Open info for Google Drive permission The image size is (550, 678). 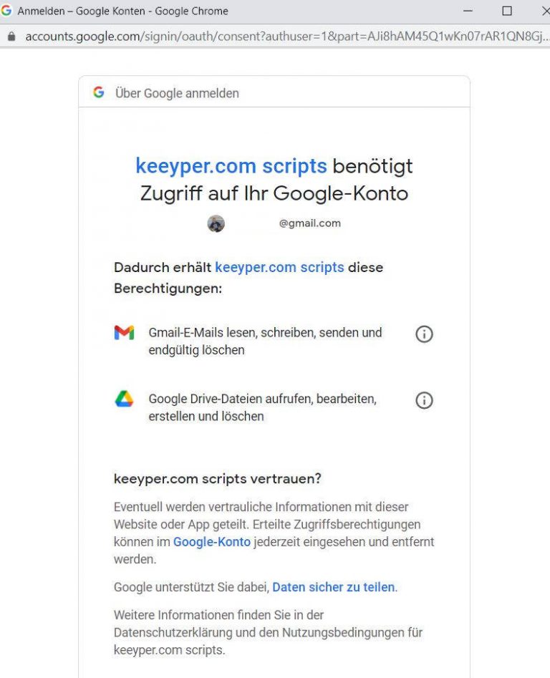[424, 400]
